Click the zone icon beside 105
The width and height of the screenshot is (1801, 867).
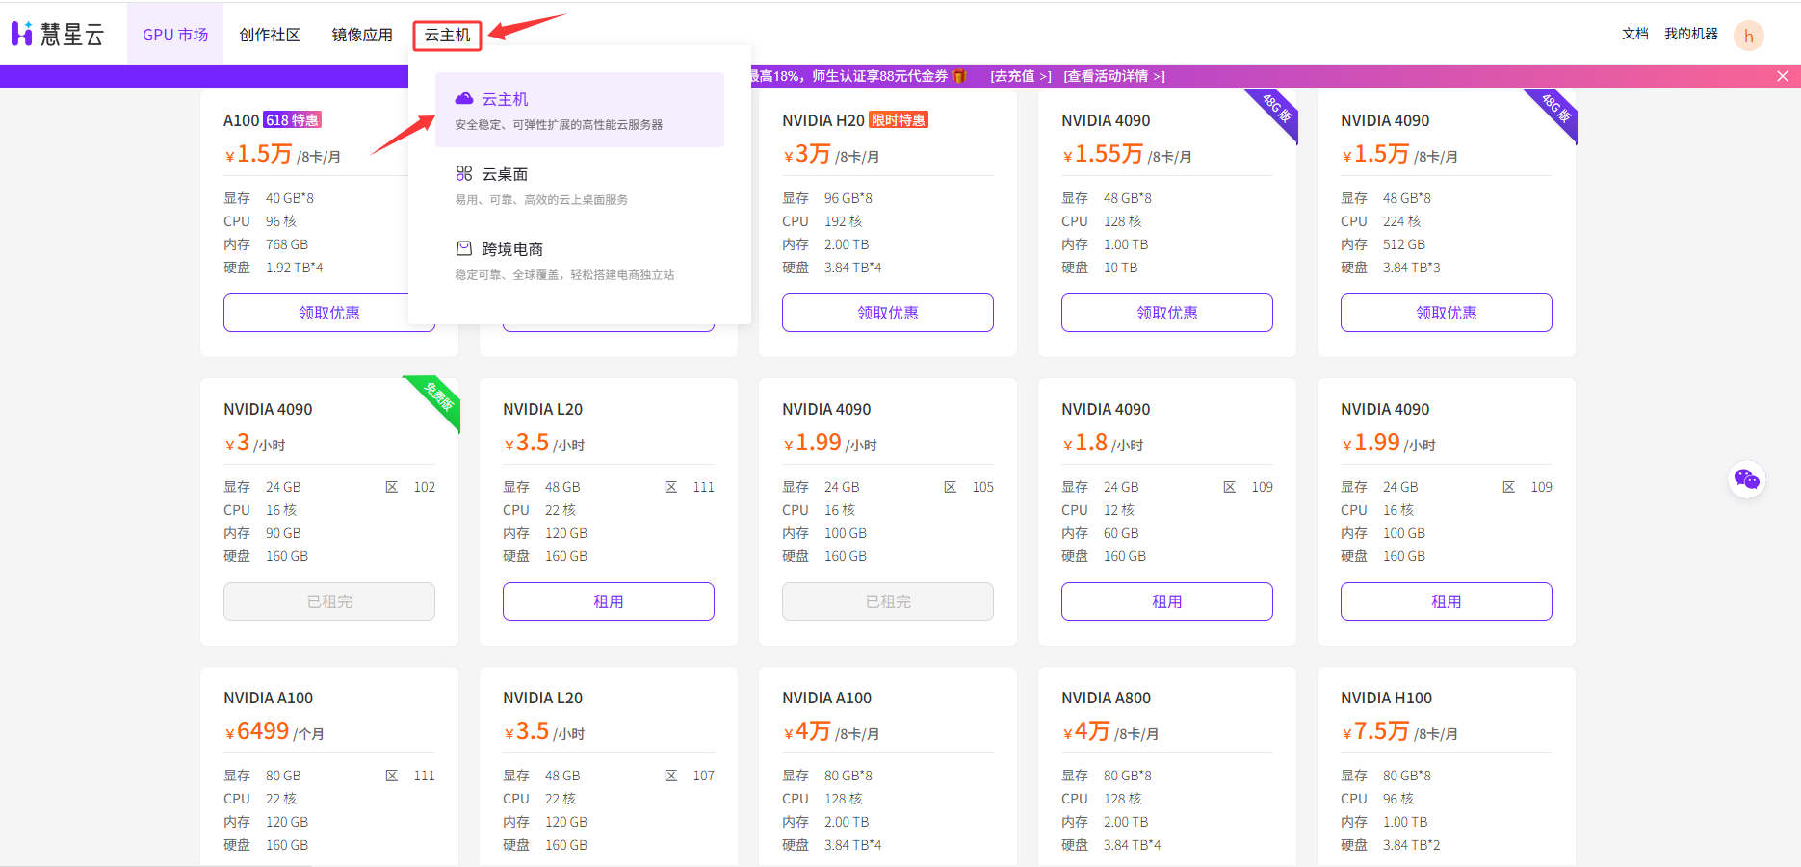pyautogui.click(x=951, y=487)
